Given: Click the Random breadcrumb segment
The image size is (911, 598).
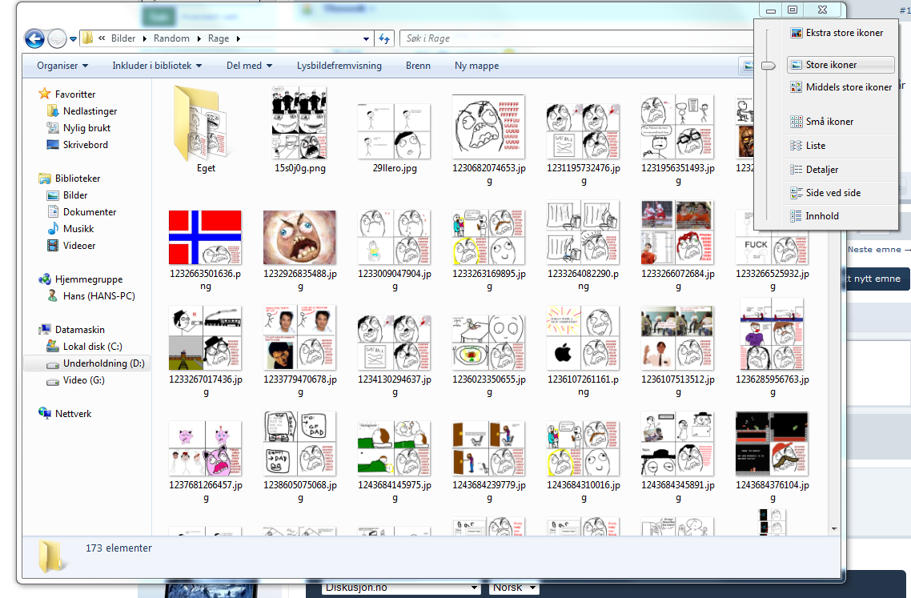Looking at the screenshot, I should (171, 38).
